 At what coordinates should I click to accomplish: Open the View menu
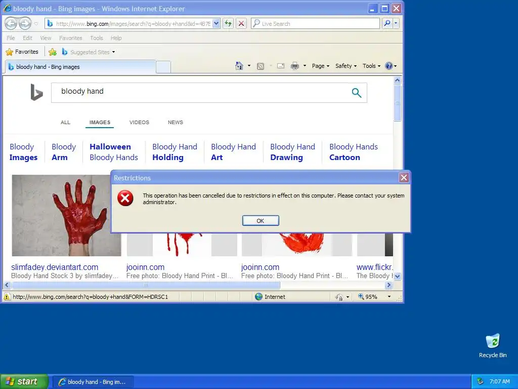[46, 38]
